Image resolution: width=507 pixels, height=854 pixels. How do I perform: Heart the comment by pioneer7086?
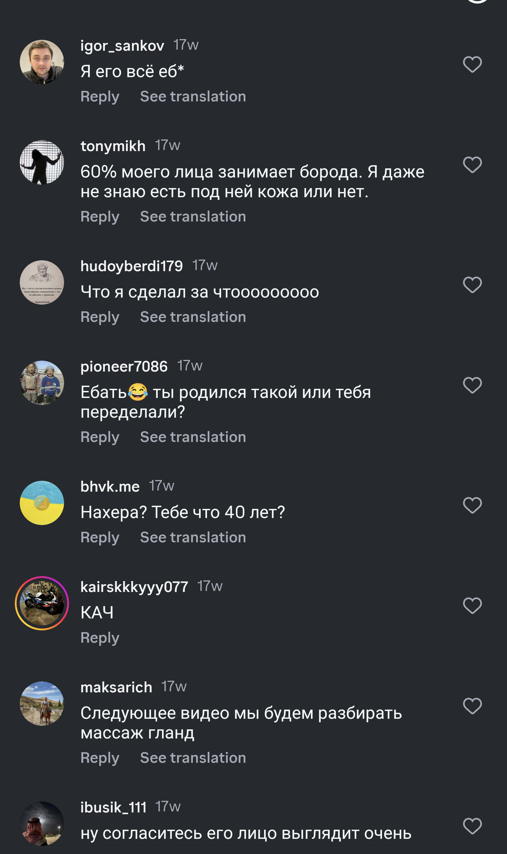pyautogui.click(x=472, y=385)
